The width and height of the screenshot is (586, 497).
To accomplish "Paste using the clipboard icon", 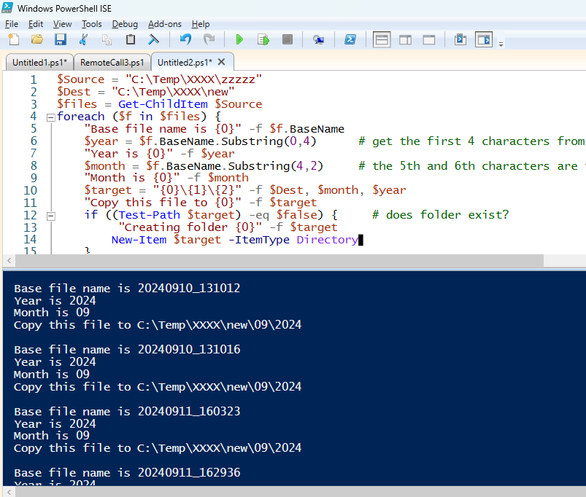I will [131, 39].
